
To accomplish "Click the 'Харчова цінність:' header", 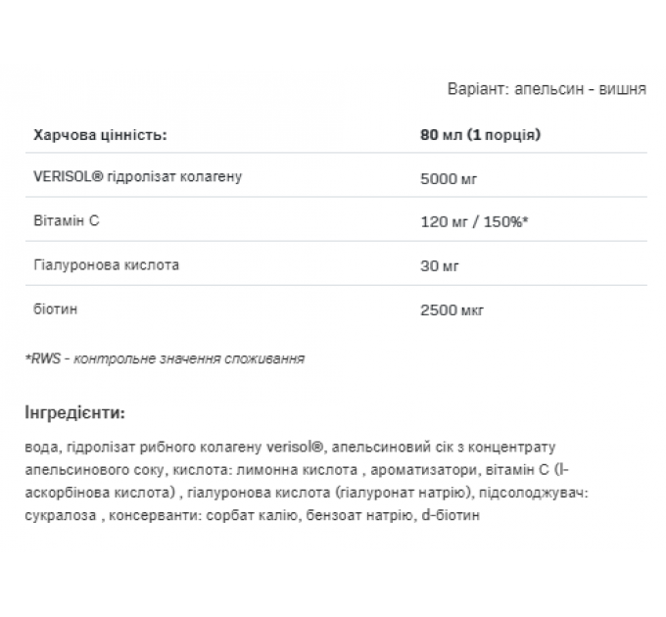I will click(x=100, y=135).
